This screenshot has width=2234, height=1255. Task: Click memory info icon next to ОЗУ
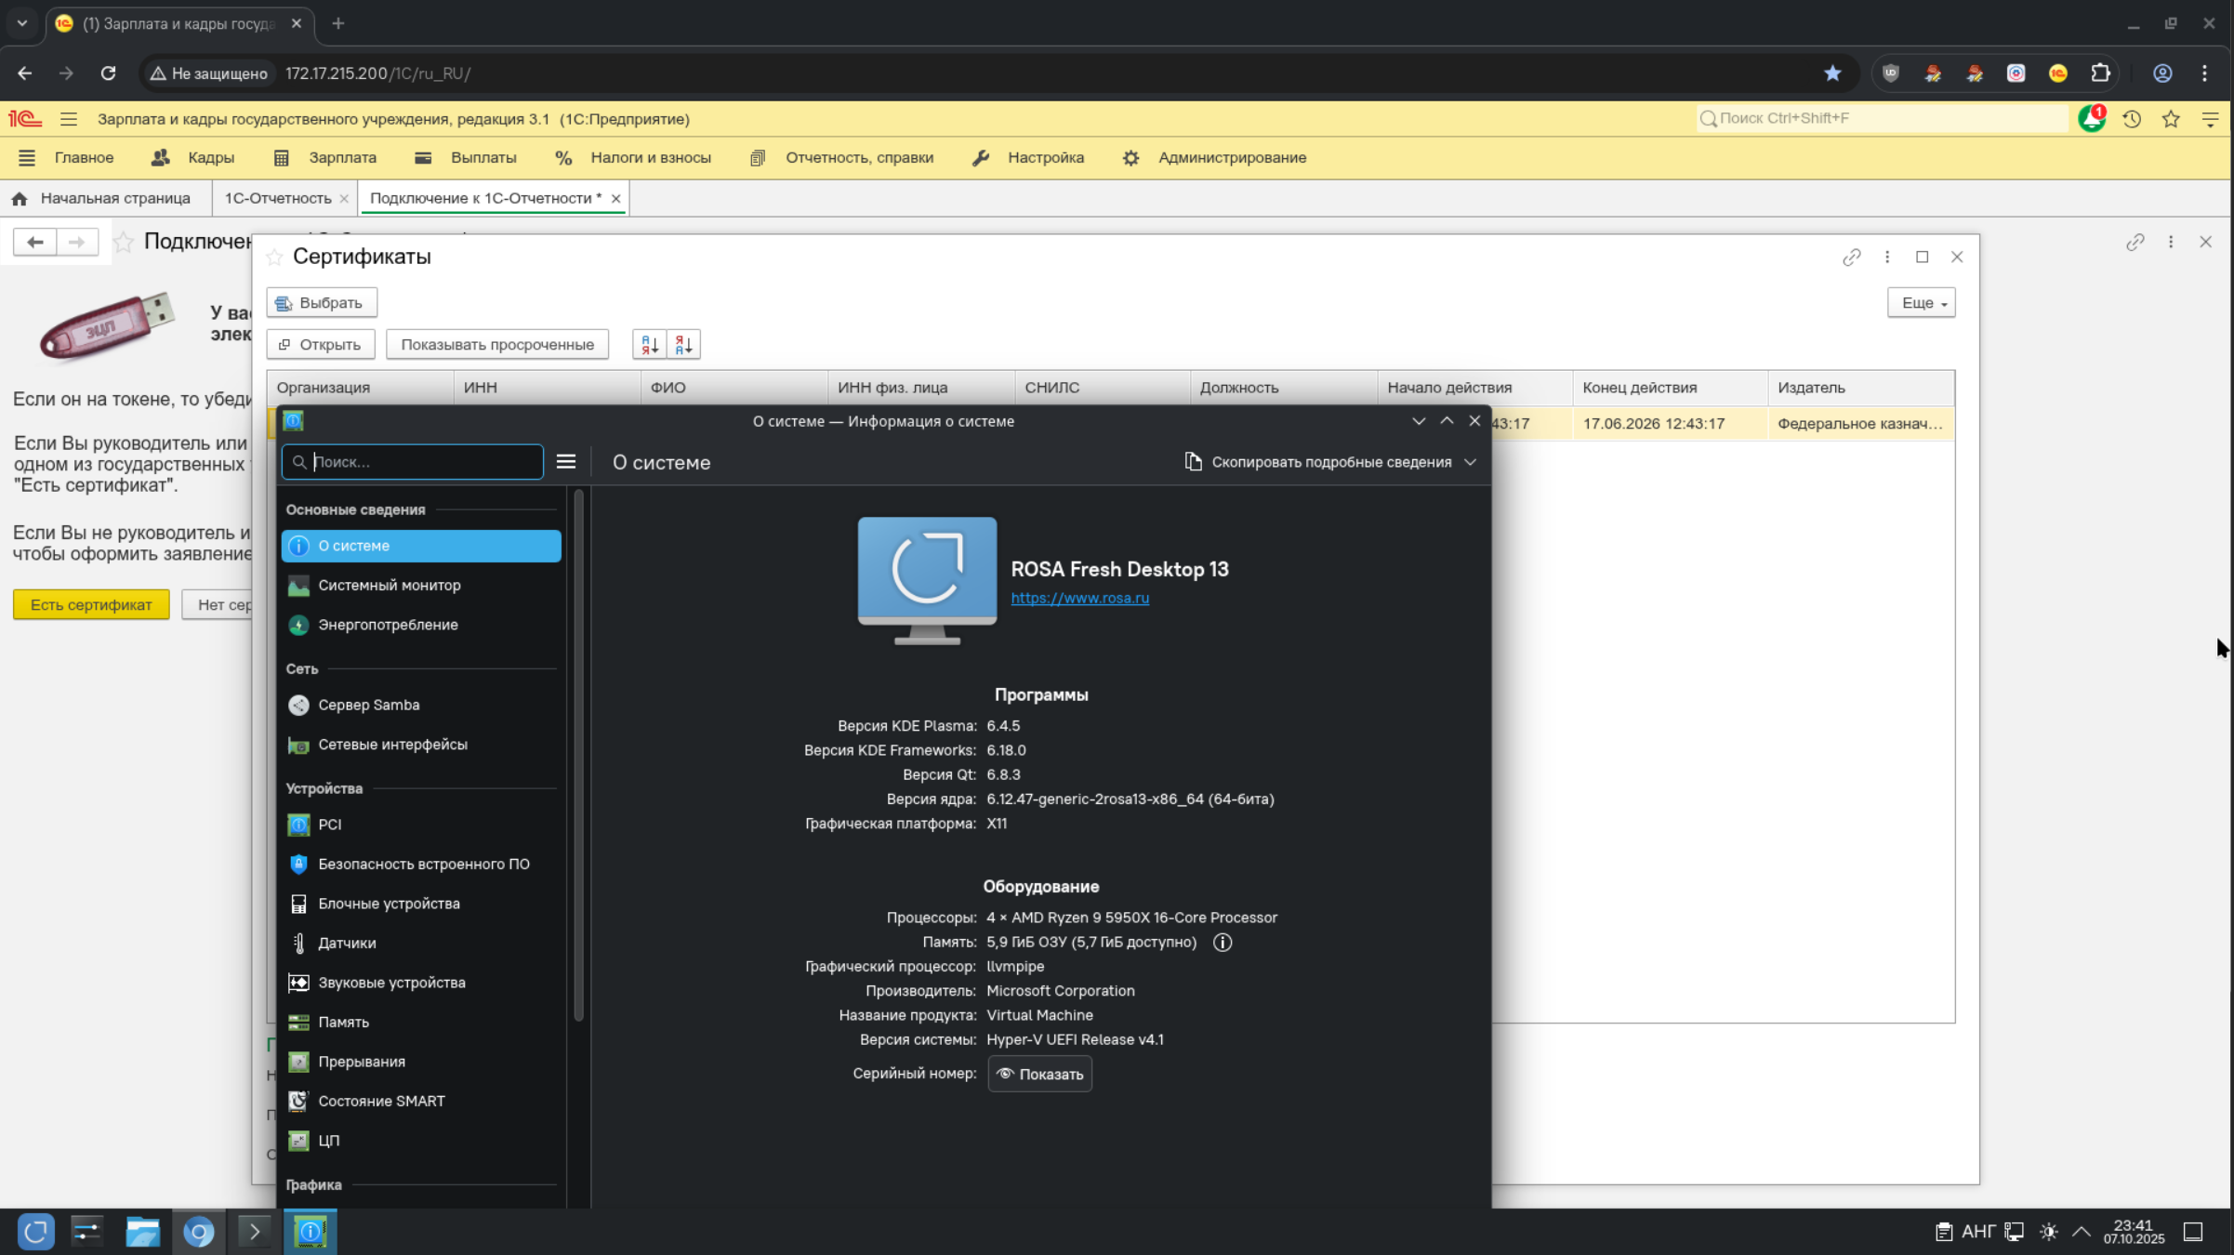(1222, 943)
